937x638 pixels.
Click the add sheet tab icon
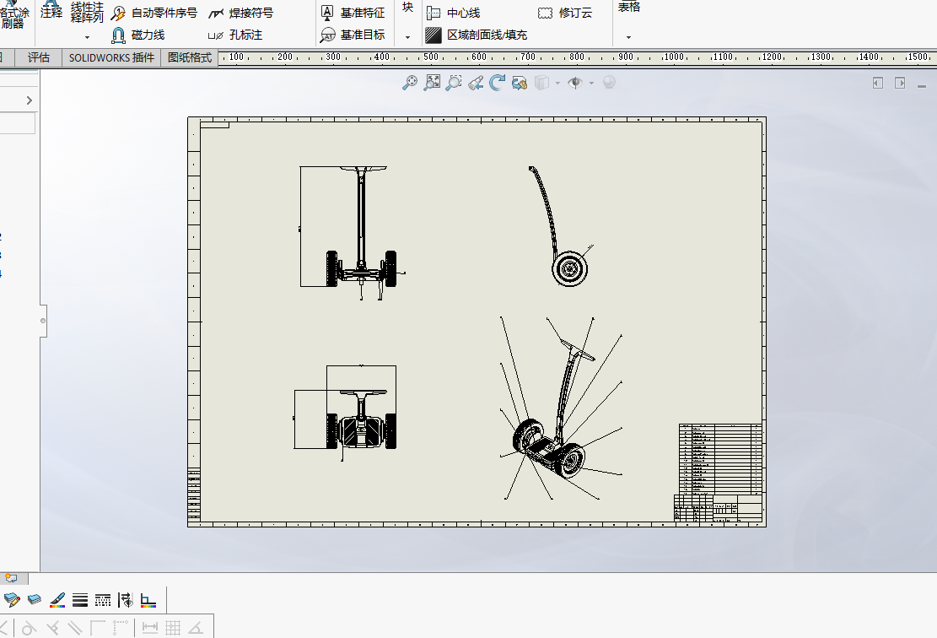(11, 577)
